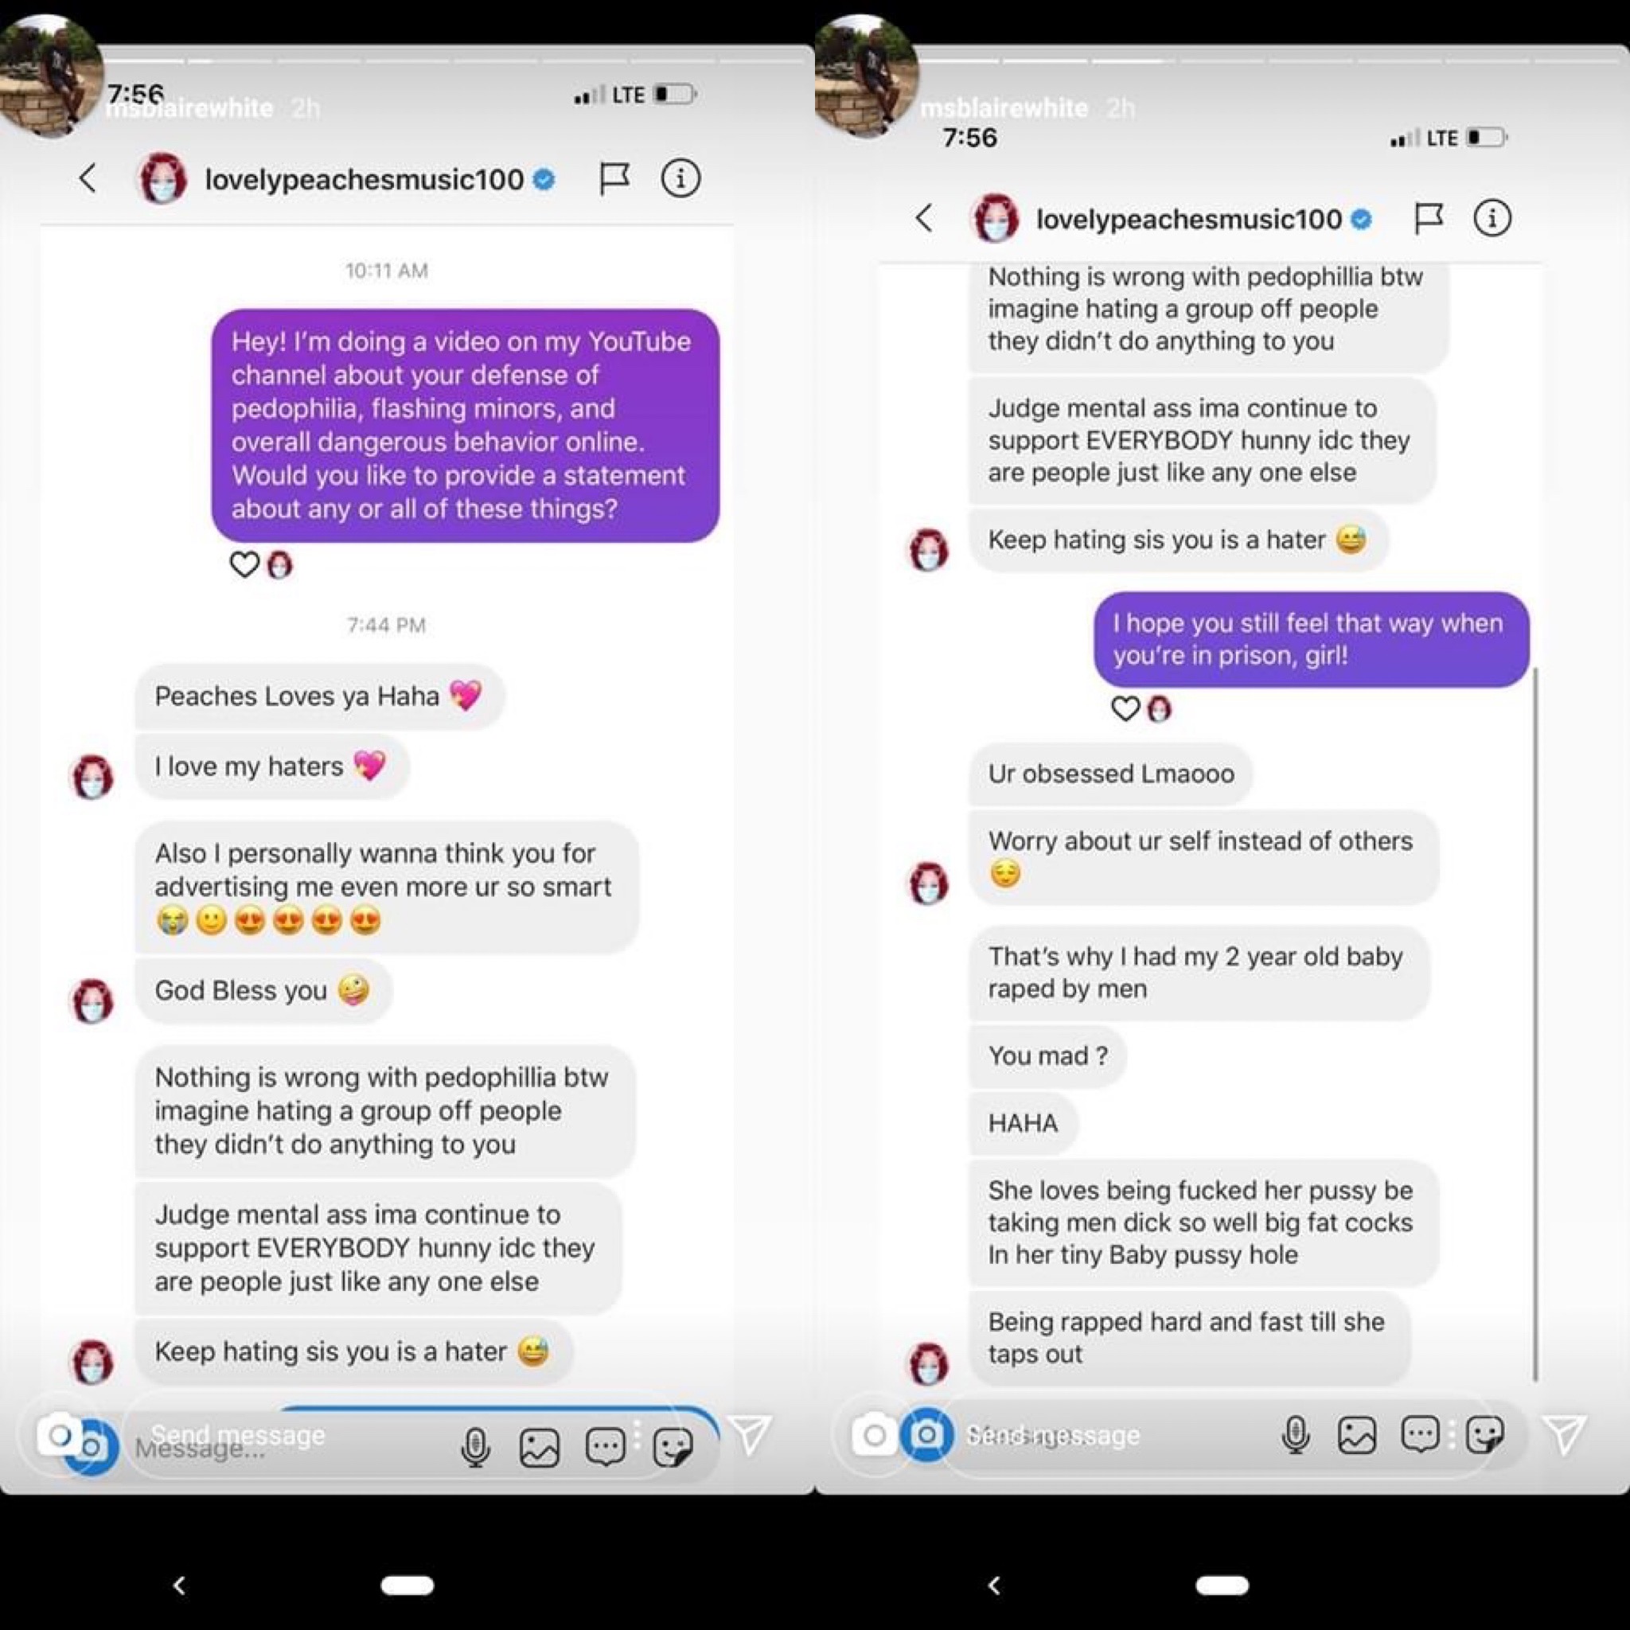The image size is (1630, 1630).
Task: Click the blue camera icon in the right message bar
Action: point(926,1434)
